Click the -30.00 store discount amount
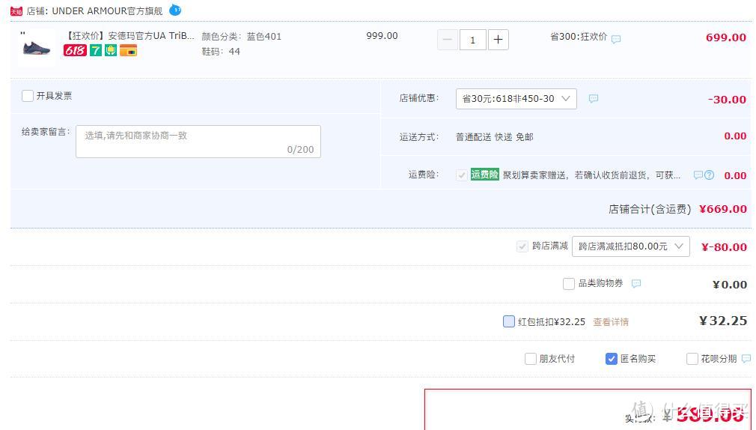Viewport: 756px width, 430px height. [x=727, y=100]
